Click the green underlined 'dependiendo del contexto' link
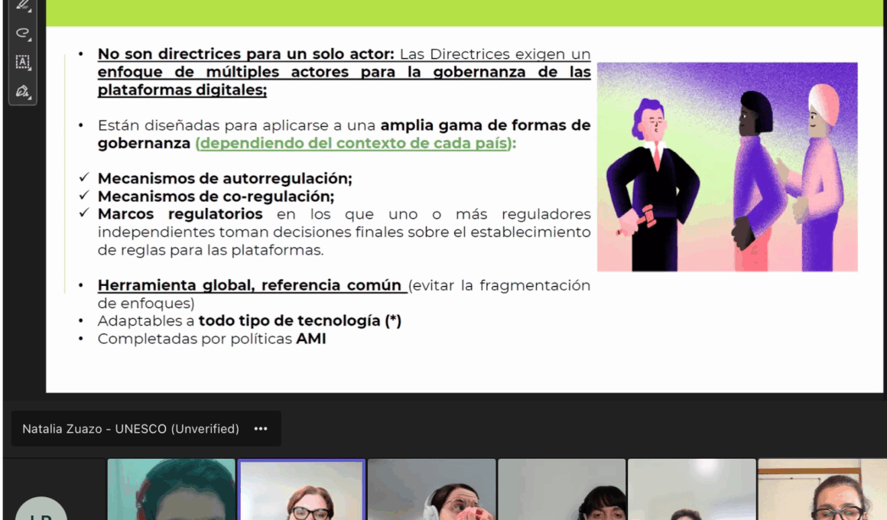Screen dimensions: 887x520 pos(353,144)
